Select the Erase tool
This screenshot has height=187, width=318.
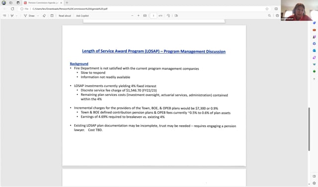pyautogui.click(x=44, y=15)
